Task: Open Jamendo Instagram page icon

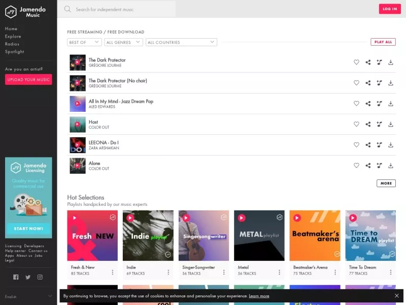Action: [40, 277]
